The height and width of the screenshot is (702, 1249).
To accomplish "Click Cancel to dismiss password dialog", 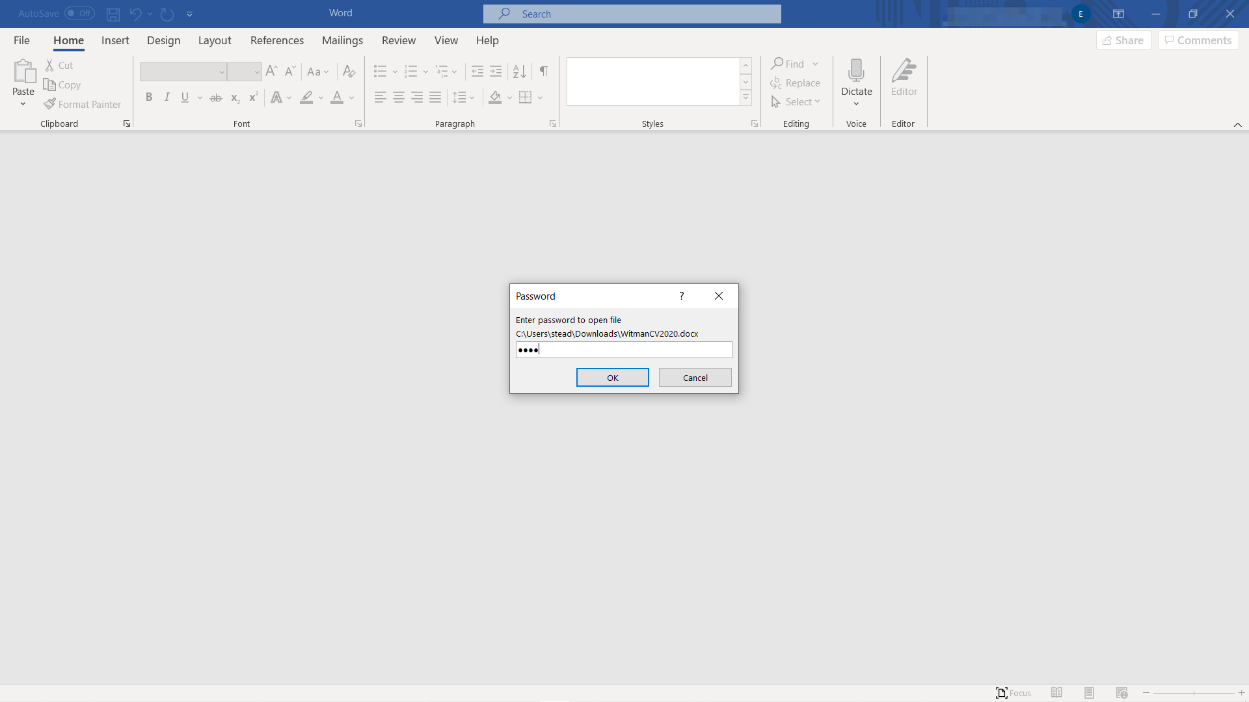I will (695, 377).
